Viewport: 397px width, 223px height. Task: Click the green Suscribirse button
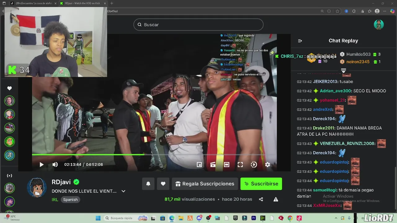point(261,184)
